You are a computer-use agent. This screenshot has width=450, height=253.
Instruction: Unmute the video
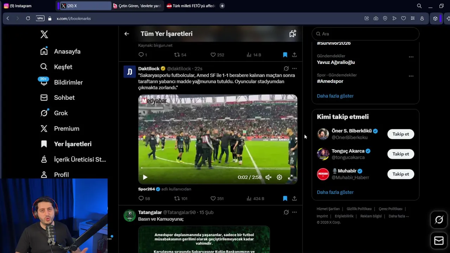click(268, 177)
